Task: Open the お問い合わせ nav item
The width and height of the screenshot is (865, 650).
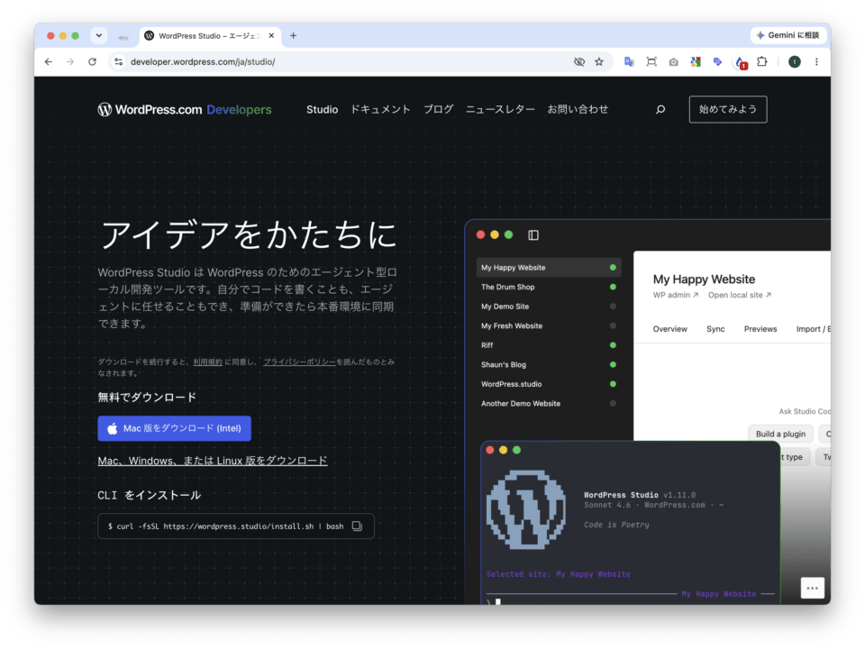Action: (x=578, y=109)
